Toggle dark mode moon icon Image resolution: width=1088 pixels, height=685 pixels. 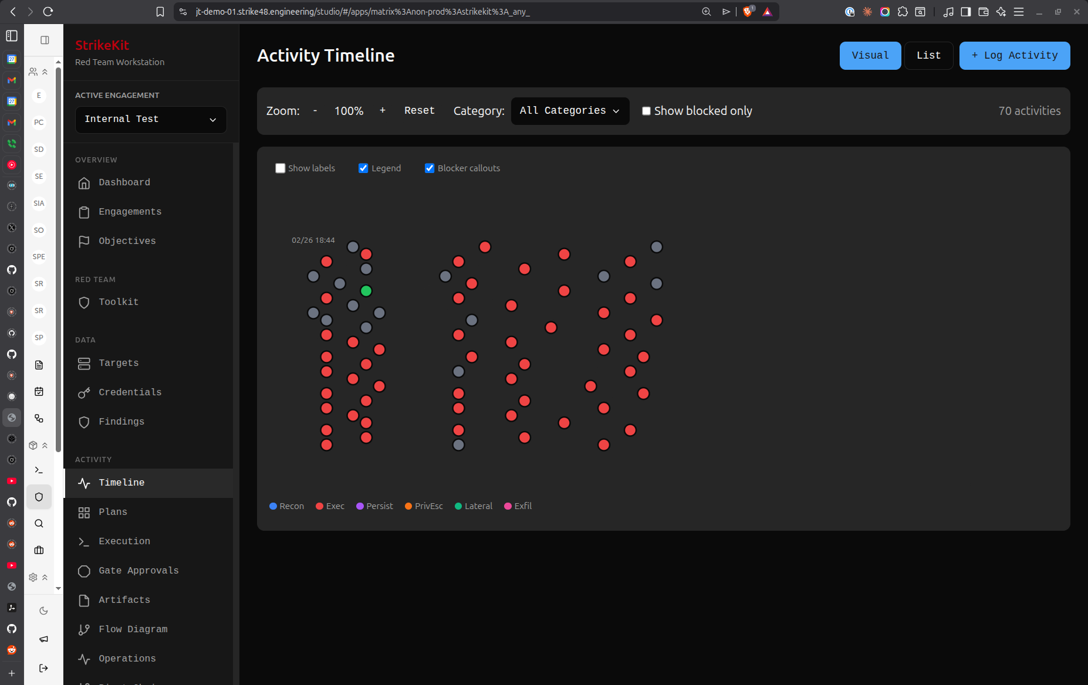[x=43, y=611]
